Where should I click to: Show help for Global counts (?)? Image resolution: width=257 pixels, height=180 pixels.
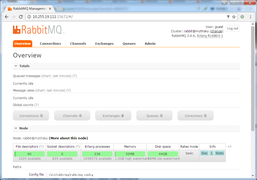click(x=37, y=105)
